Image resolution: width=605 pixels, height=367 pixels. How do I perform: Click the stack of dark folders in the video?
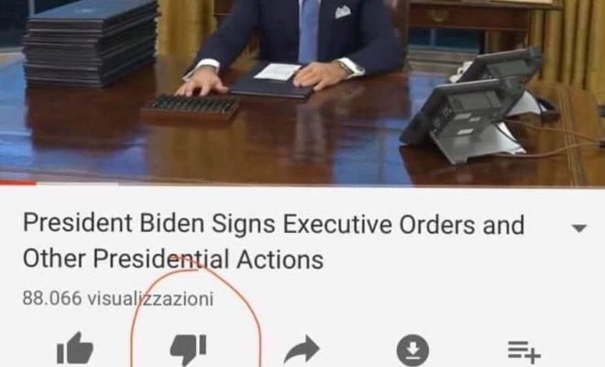point(91,42)
